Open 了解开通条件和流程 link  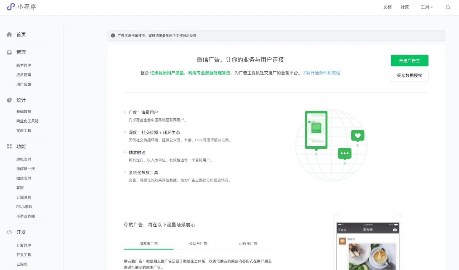tap(321, 73)
